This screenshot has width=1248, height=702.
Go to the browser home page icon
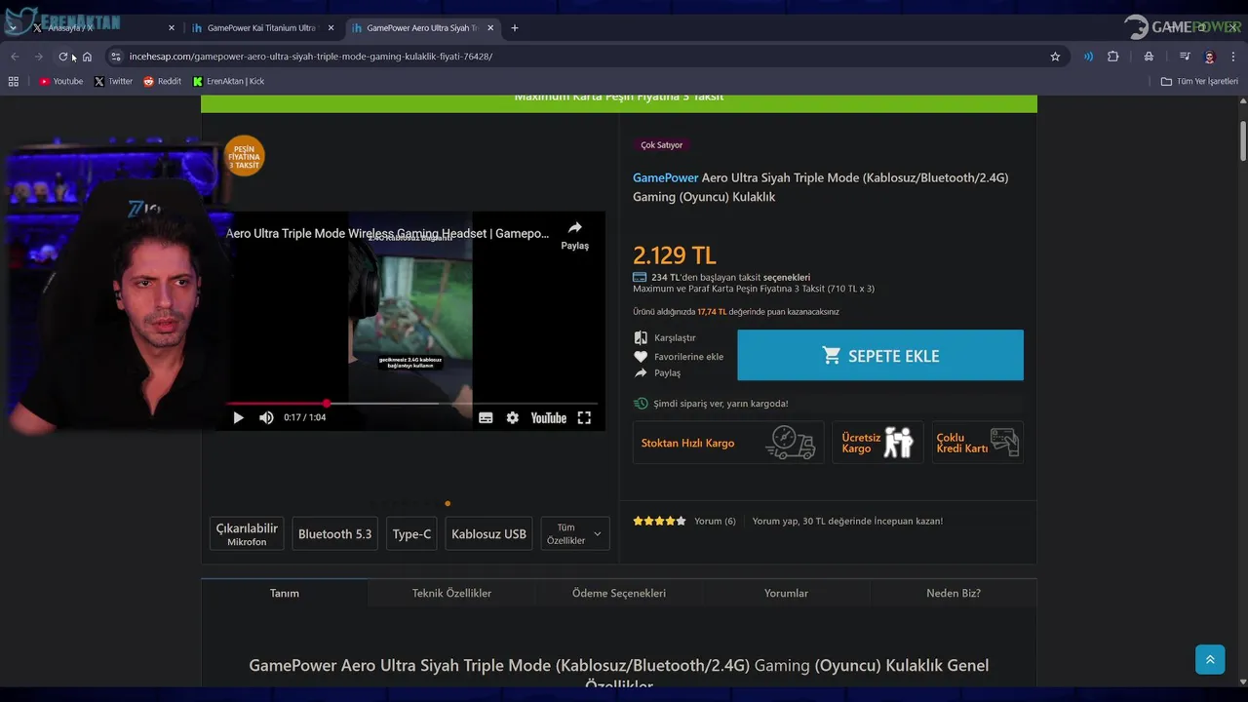point(87,57)
